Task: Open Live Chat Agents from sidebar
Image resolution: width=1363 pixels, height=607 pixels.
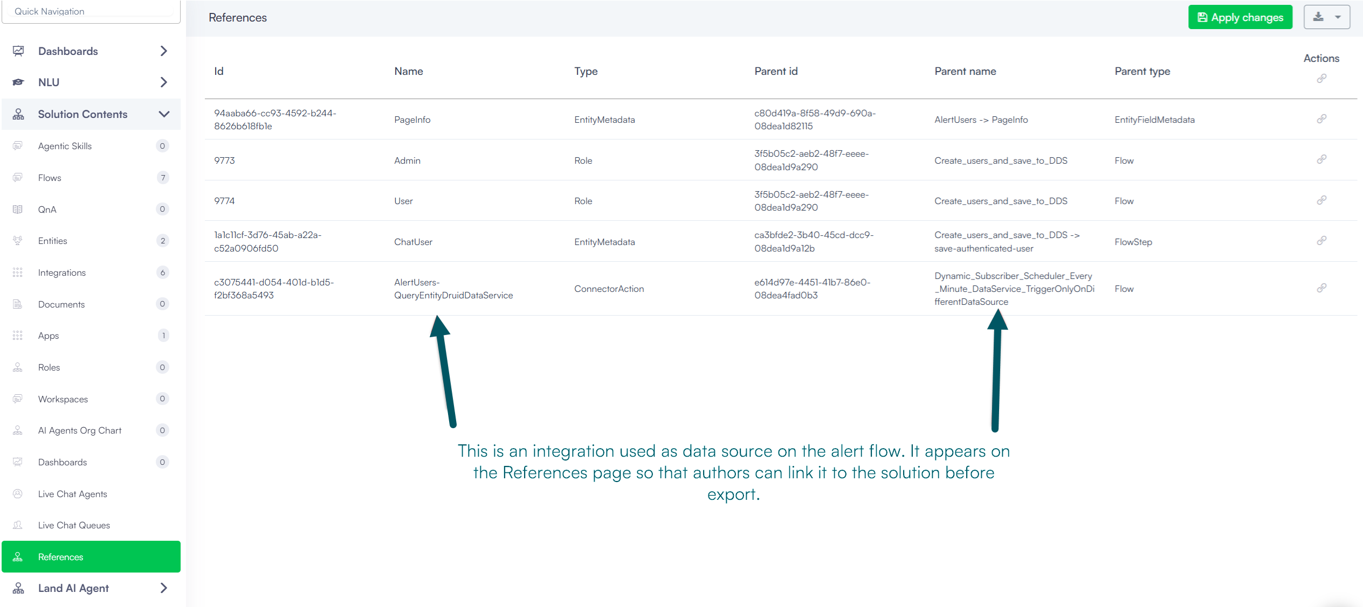Action: (91, 494)
